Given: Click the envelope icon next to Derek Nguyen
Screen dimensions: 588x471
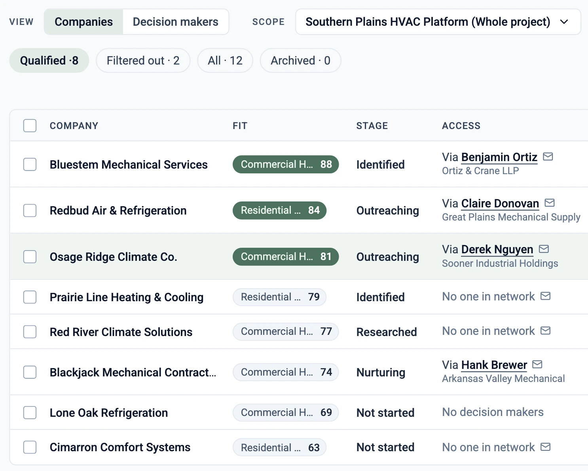Looking at the screenshot, I should (544, 249).
